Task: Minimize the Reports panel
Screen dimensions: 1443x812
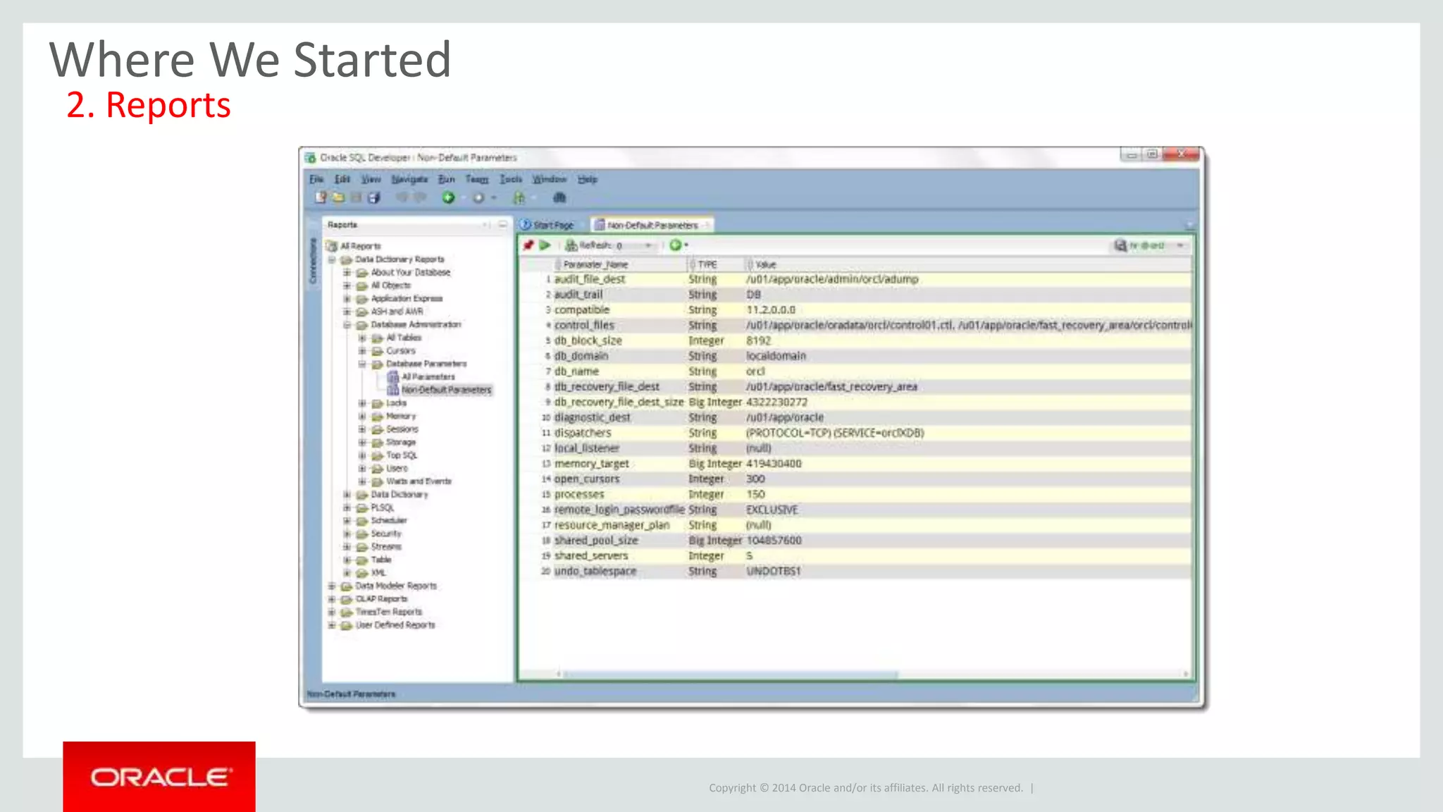Action: point(502,224)
